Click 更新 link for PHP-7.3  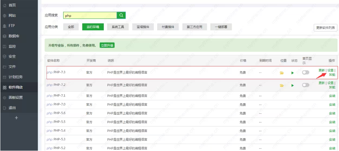click(321, 70)
